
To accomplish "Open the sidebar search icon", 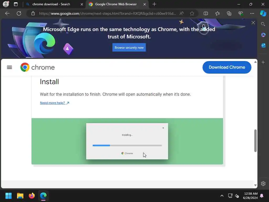I will pos(263,24).
